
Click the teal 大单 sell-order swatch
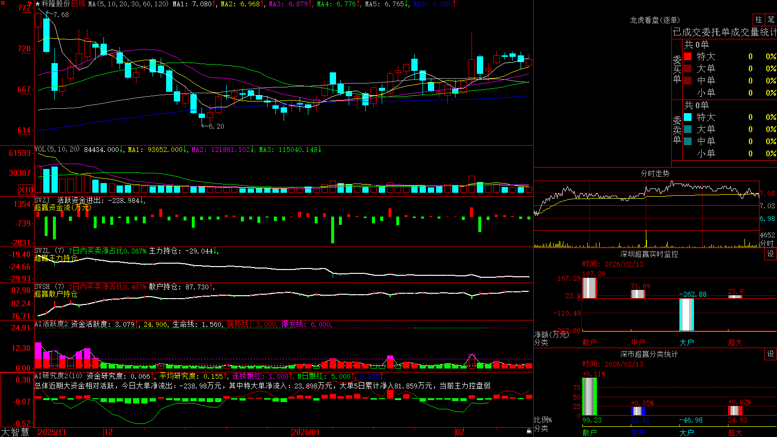pos(688,129)
